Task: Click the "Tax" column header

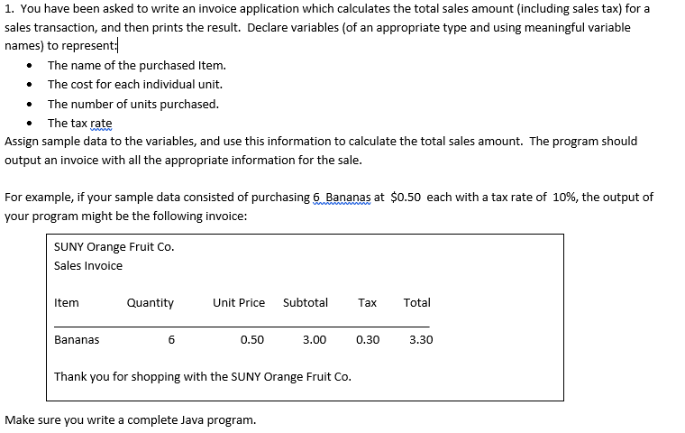Action: click(x=368, y=303)
